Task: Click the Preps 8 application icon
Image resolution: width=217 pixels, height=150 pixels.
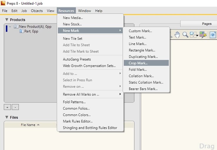Action: coord(3,3)
